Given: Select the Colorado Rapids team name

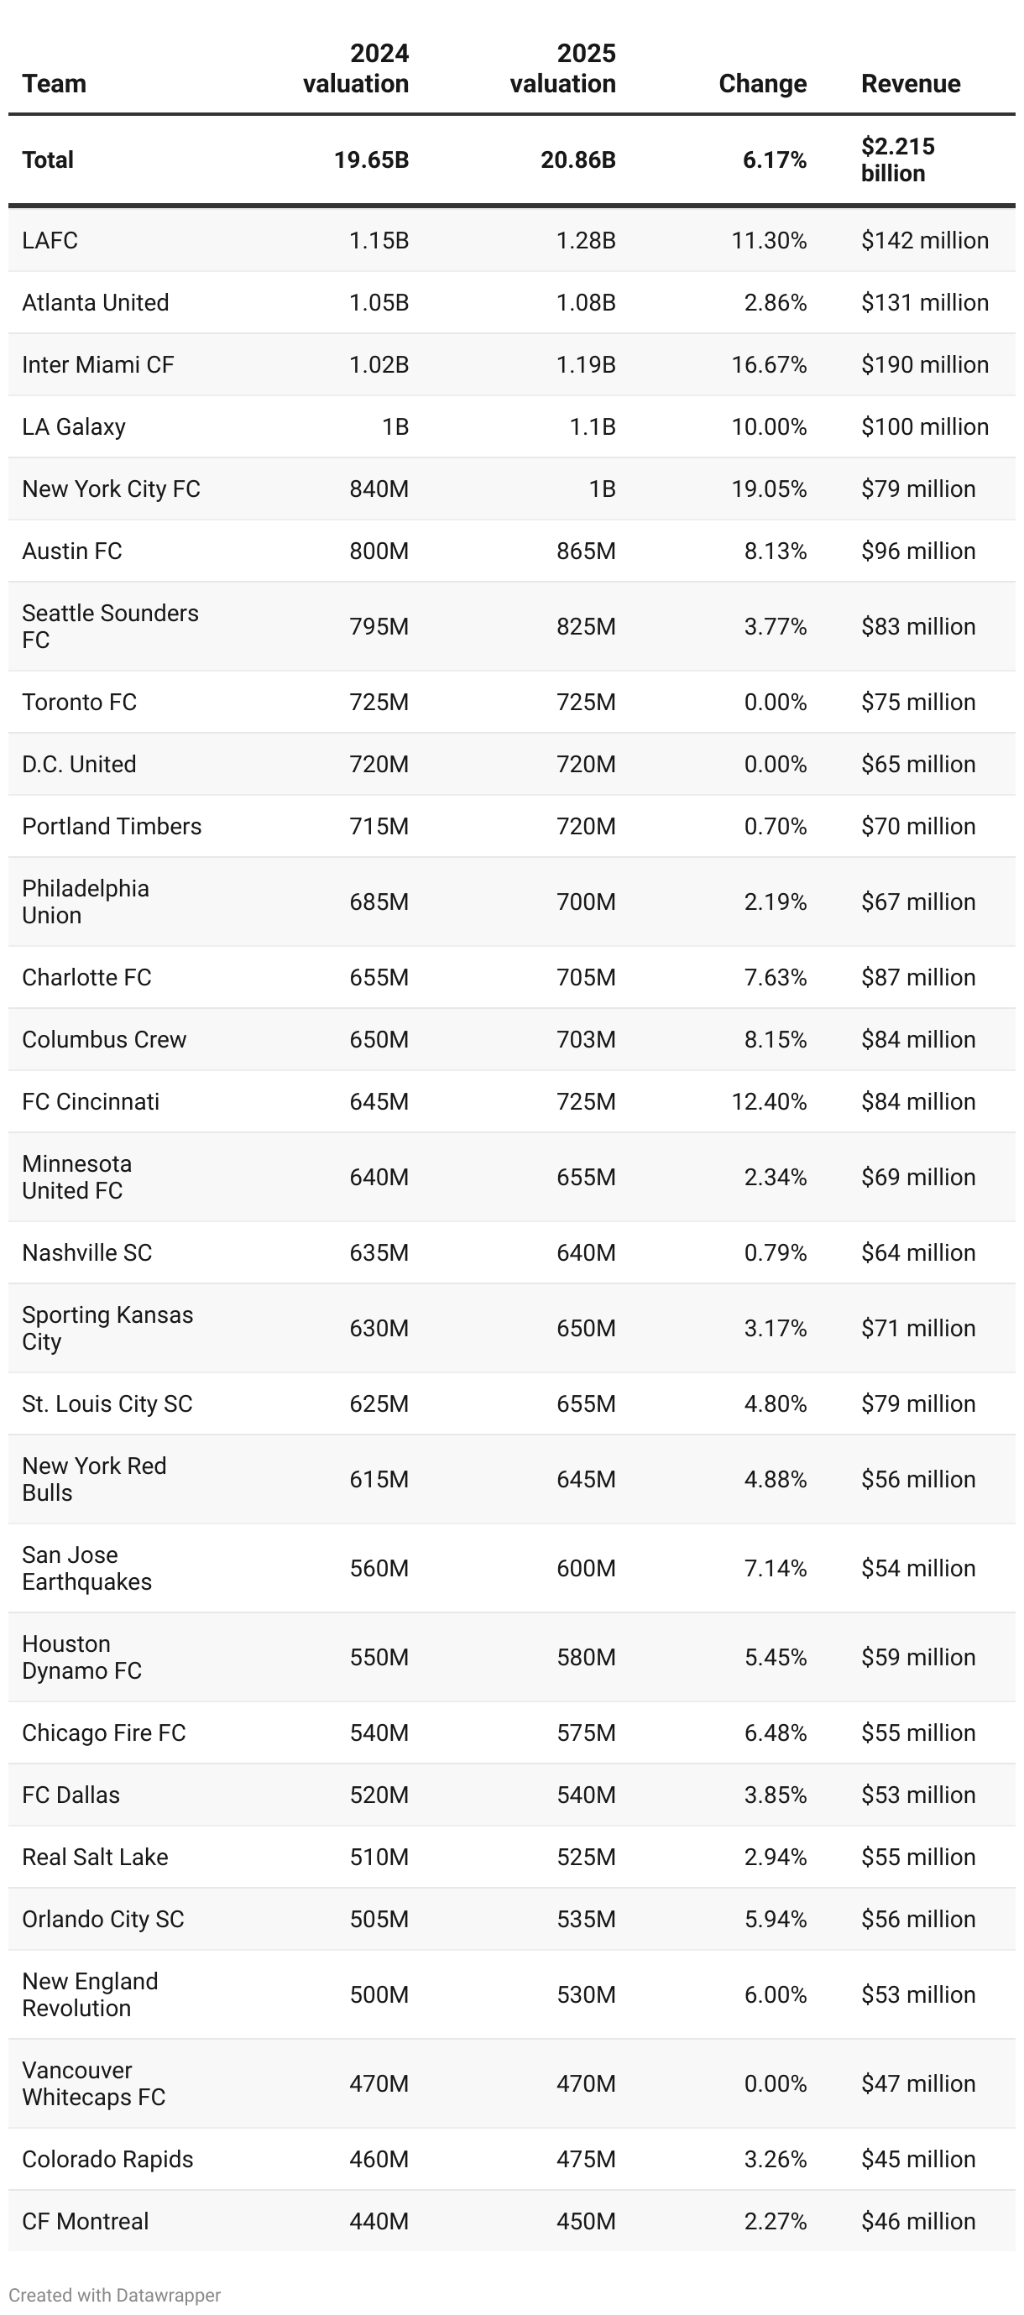Looking at the screenshot, I should [107, 2159].
